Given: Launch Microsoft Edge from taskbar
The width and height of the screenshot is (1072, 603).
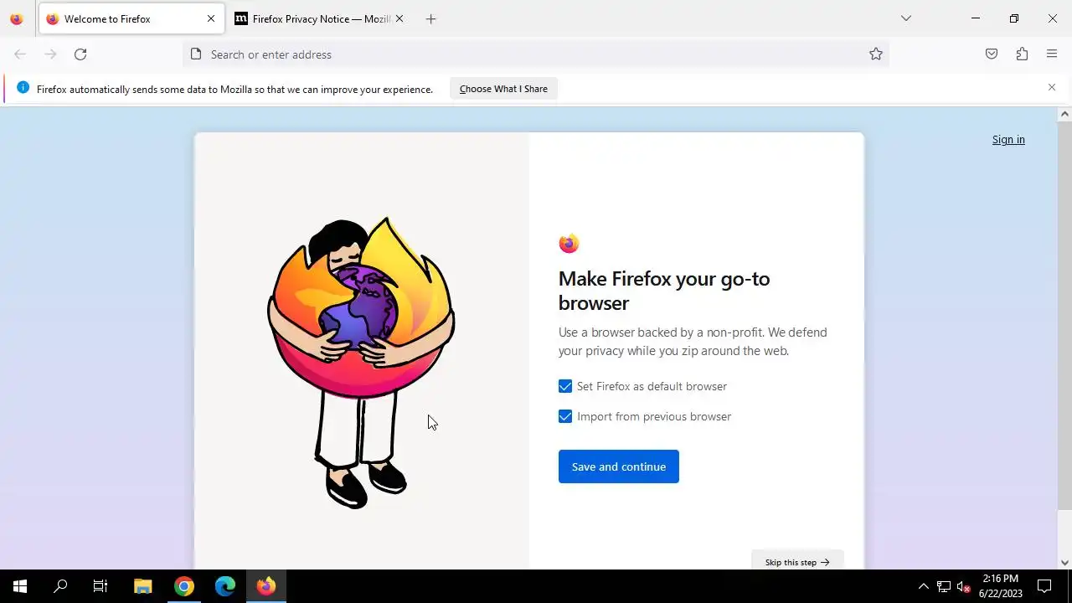Looking at the screenshot, I should (225, 586).
